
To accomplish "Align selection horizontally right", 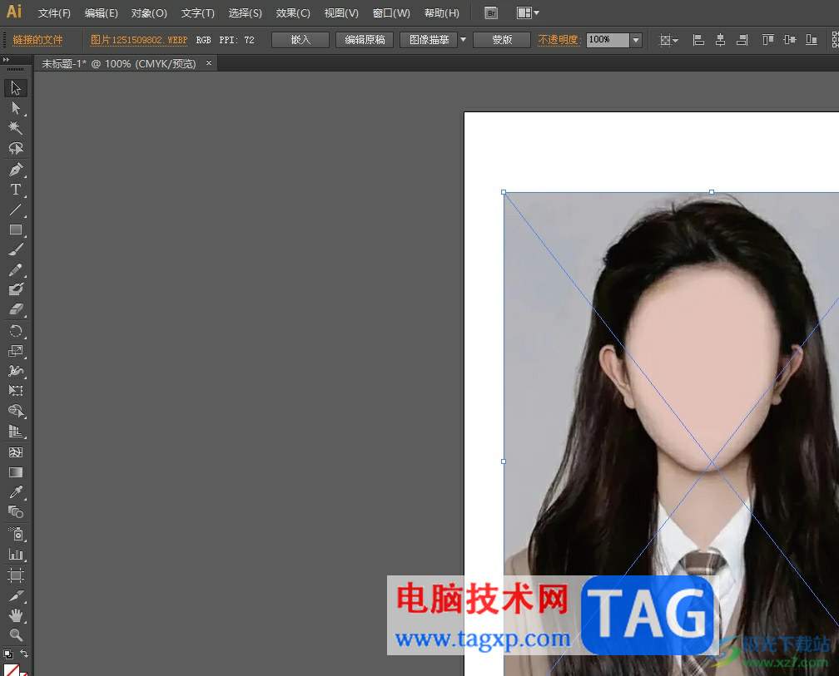I will 742,40.
